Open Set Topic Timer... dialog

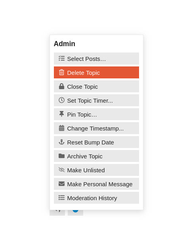(96, 100)
